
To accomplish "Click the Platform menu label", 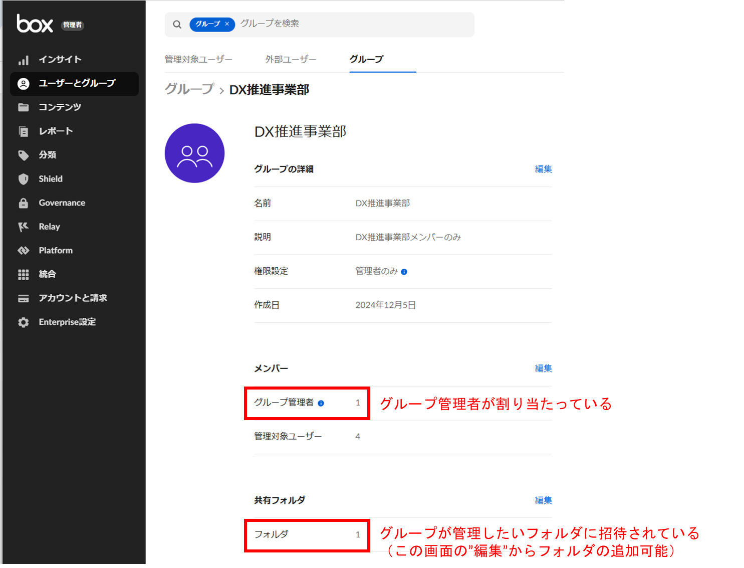I will [x=56, y=251].
